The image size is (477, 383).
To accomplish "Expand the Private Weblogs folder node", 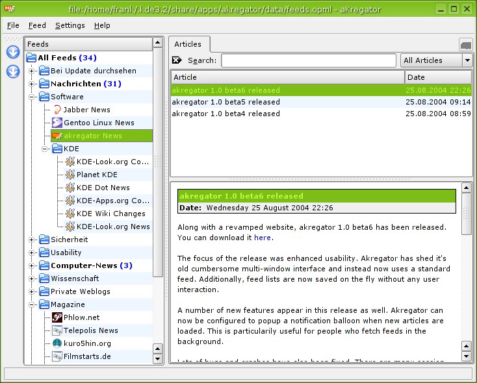I will tap(31, 291).
